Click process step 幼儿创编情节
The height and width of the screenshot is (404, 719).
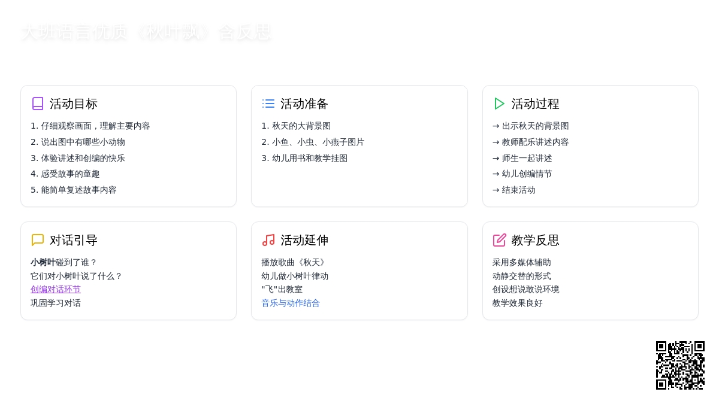point(527,174)
